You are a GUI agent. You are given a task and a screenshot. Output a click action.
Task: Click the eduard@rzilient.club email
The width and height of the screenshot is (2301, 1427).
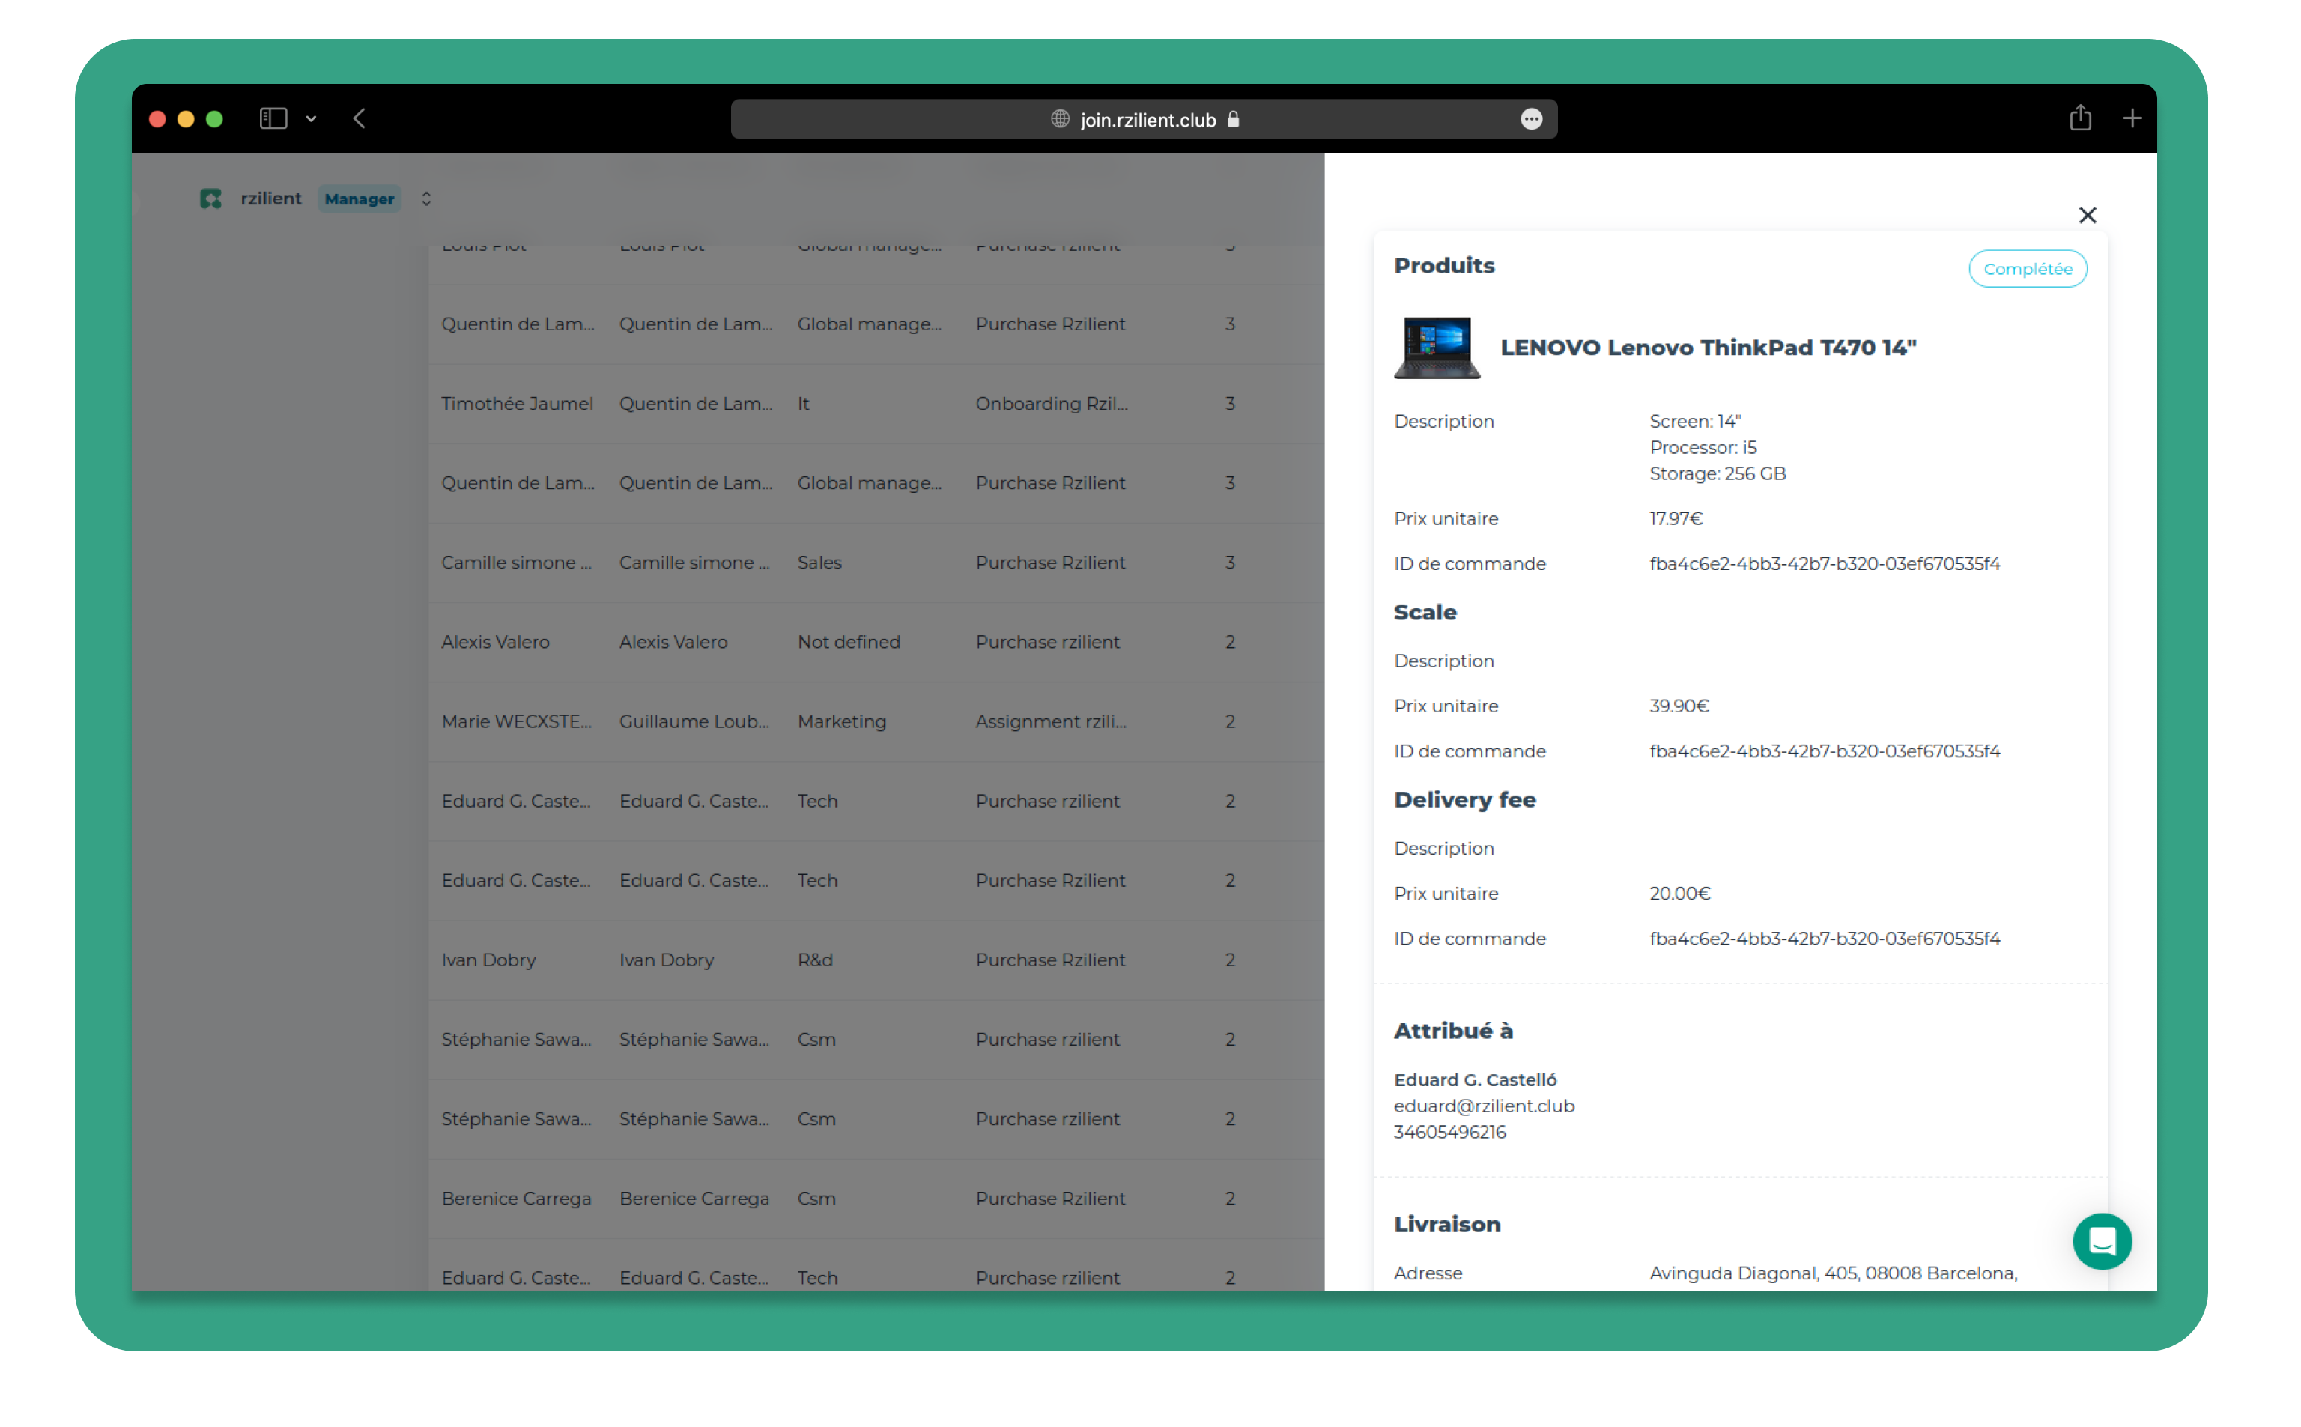click(1483, 1105)
